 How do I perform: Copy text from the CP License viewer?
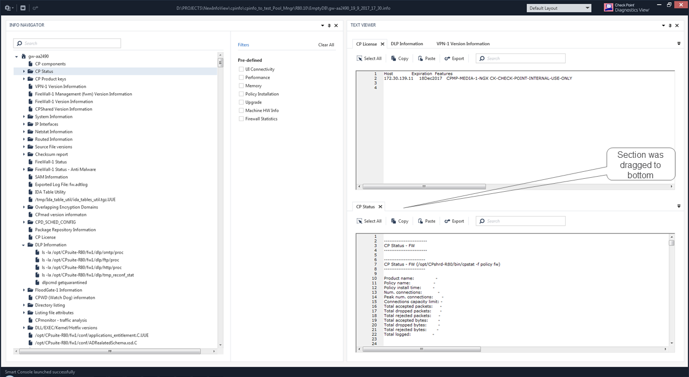[x=400, y=58]
